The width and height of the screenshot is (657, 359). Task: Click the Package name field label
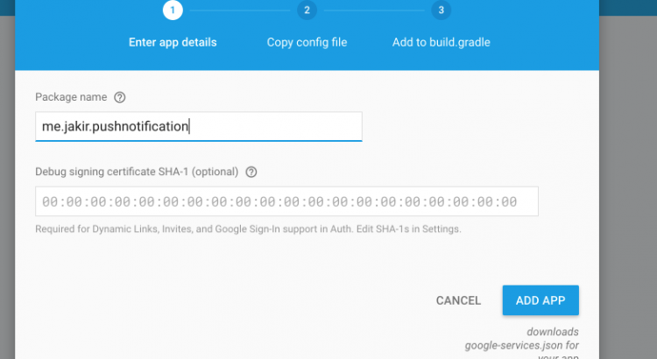click(71, 97)
